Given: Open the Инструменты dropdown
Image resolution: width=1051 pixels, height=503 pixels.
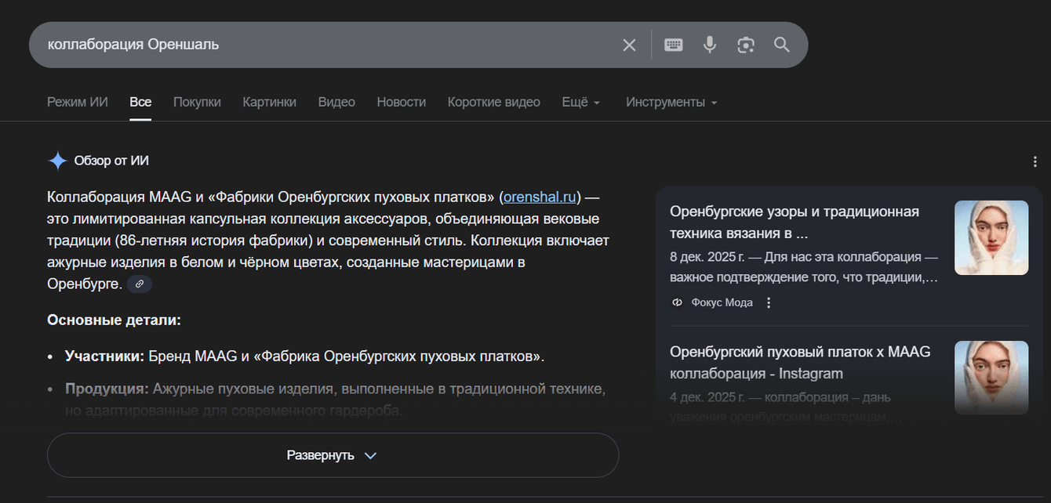Looking at the screenshot, I should click(x=671, y=102).
